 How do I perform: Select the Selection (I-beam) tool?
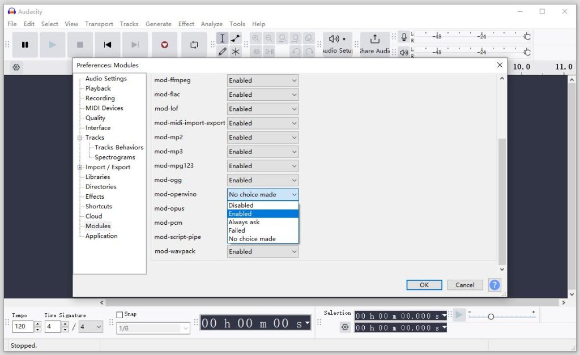tap(222, 38)
